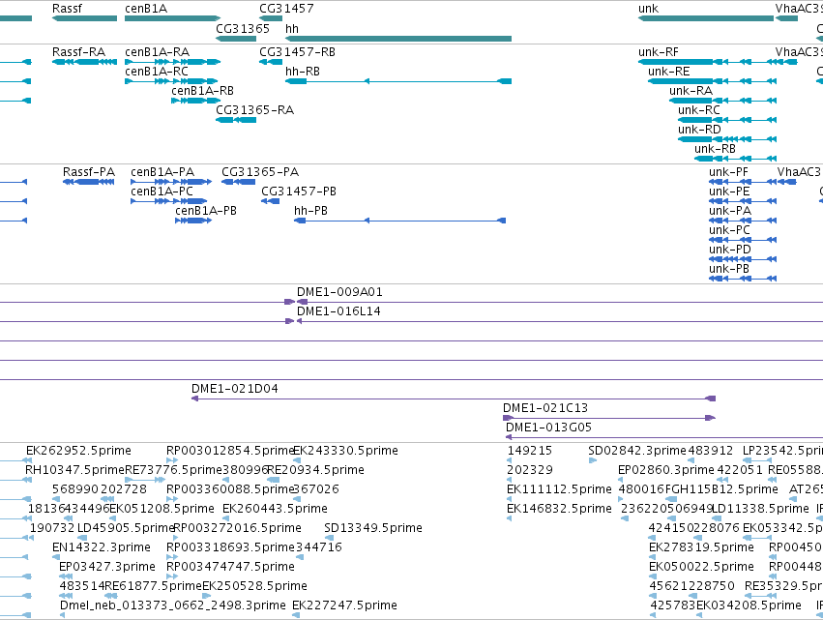Click the SD13349.5prime EST
The width and height of the screenshot is (823, 620).
pos(329,538)
